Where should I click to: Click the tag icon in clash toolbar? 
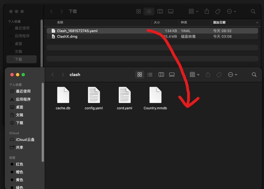219,75
